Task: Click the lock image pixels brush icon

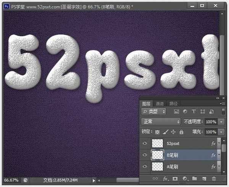Action: point(165,132)
